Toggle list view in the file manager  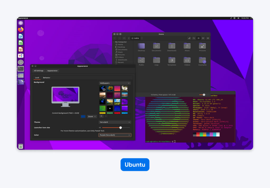203,38
